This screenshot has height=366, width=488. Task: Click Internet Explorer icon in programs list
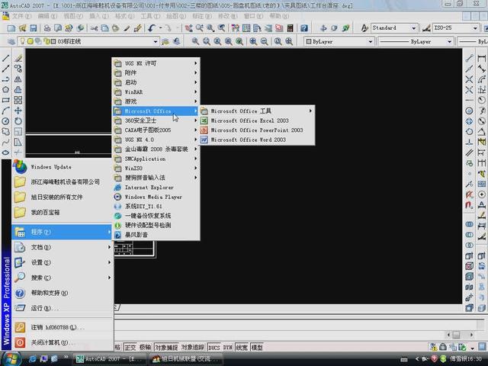(x=117, y=187)
